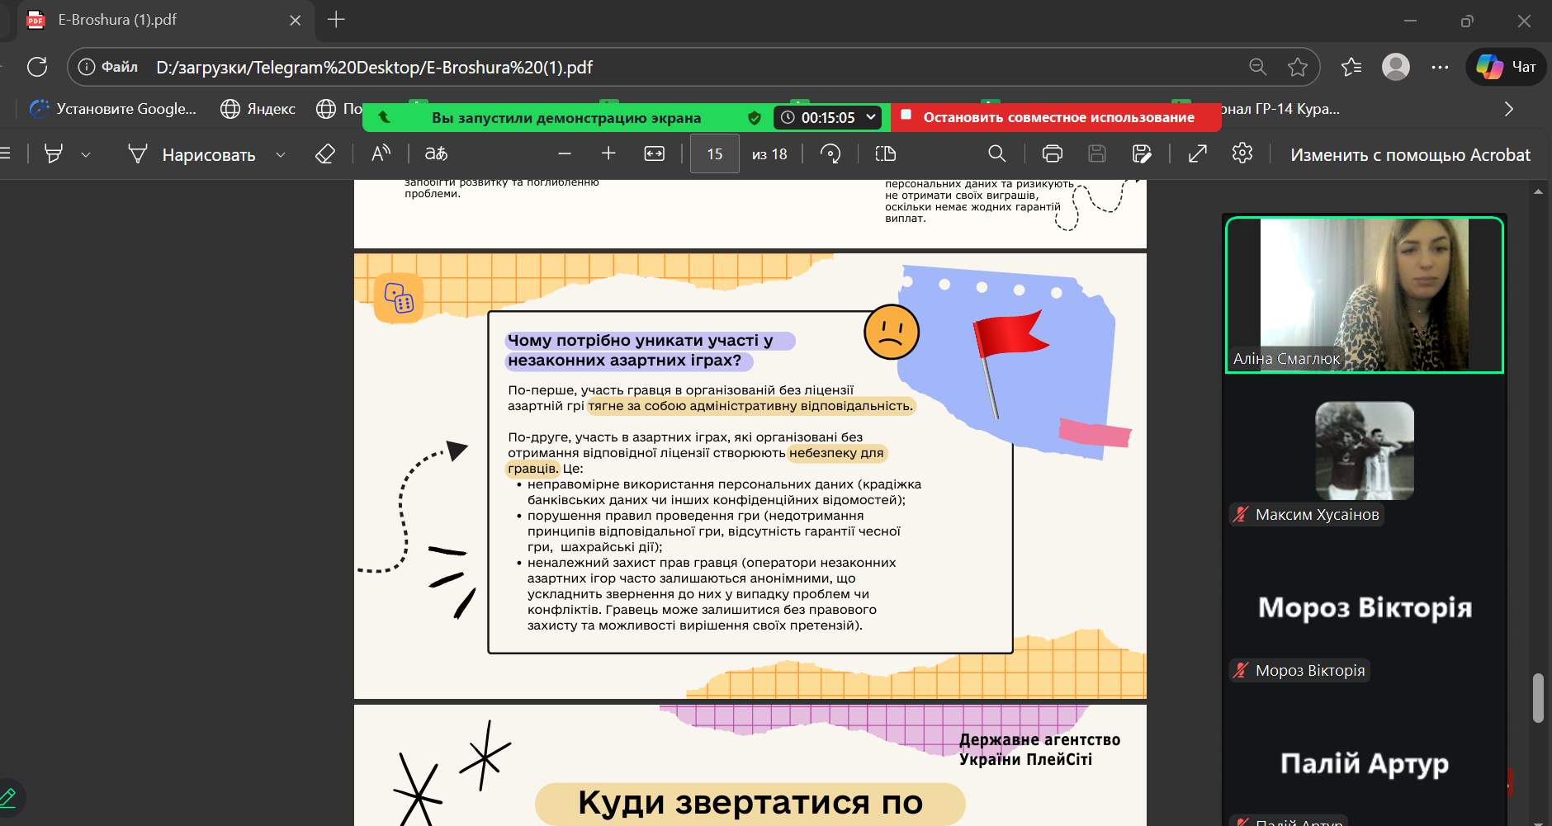Open PDF settings gear icon
This screenshot has width=1552, height=826.
(x=1242, y=154)
